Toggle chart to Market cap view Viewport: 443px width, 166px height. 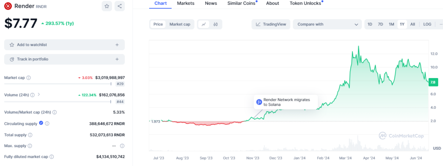[179, 24]
